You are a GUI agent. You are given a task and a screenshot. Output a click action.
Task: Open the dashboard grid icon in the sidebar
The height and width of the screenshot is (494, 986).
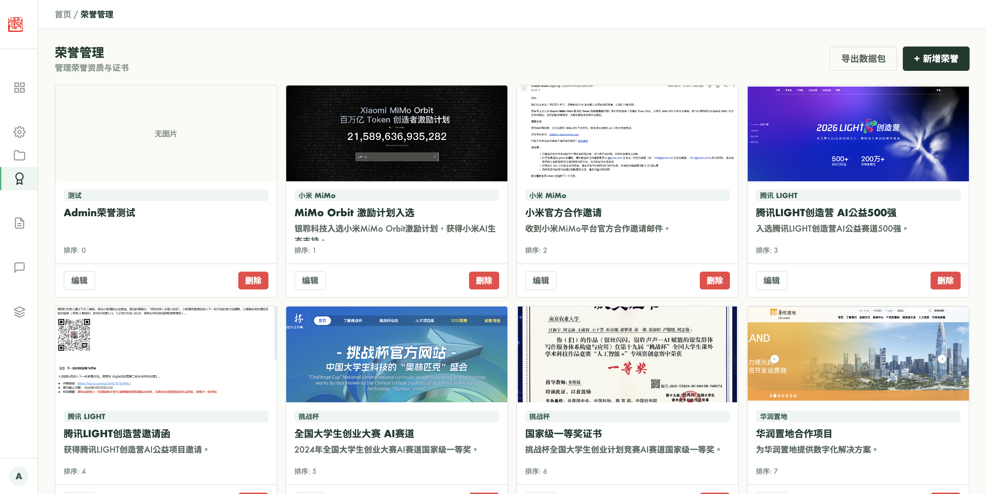pos(19,88)
